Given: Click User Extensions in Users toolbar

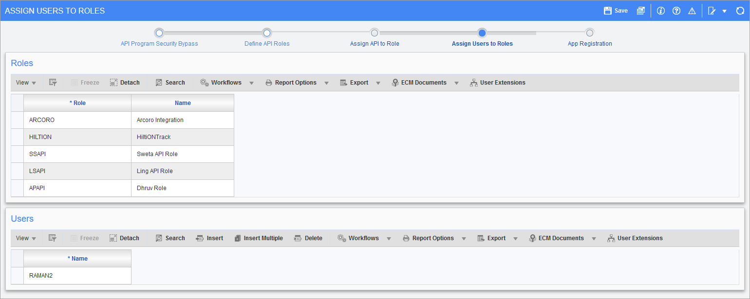Looking at the screenshot, I should 635,238.
